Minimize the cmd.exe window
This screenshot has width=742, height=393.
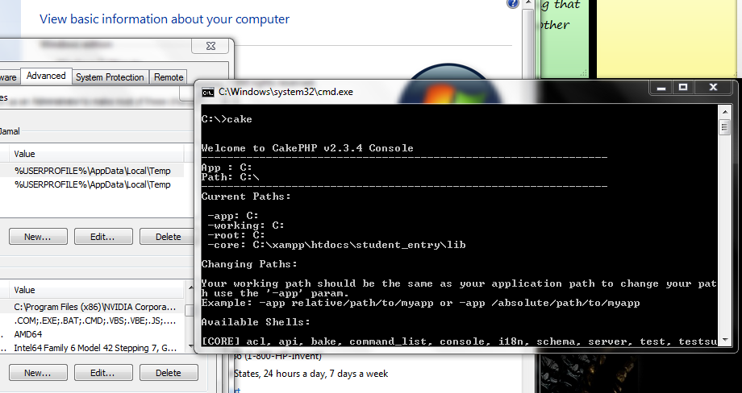coord(661,88)
